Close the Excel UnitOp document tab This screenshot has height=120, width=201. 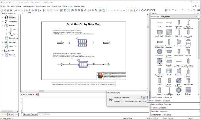pyautogui.click(x=37, y=95)
